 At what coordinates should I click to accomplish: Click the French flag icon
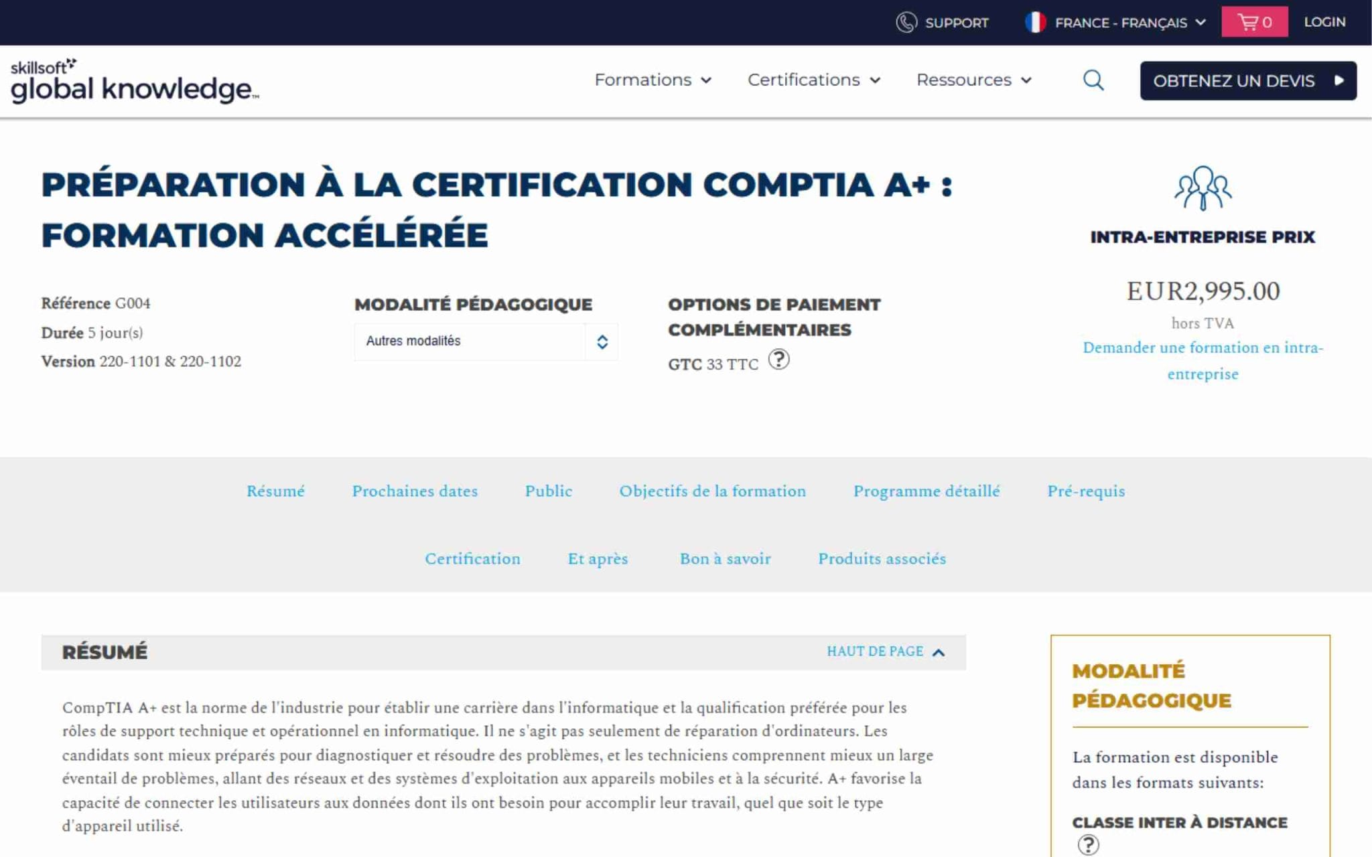[x=1035, y=22]
